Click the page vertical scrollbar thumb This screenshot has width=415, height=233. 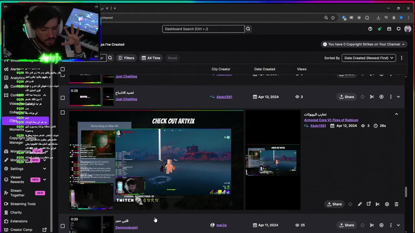point(406,192)
